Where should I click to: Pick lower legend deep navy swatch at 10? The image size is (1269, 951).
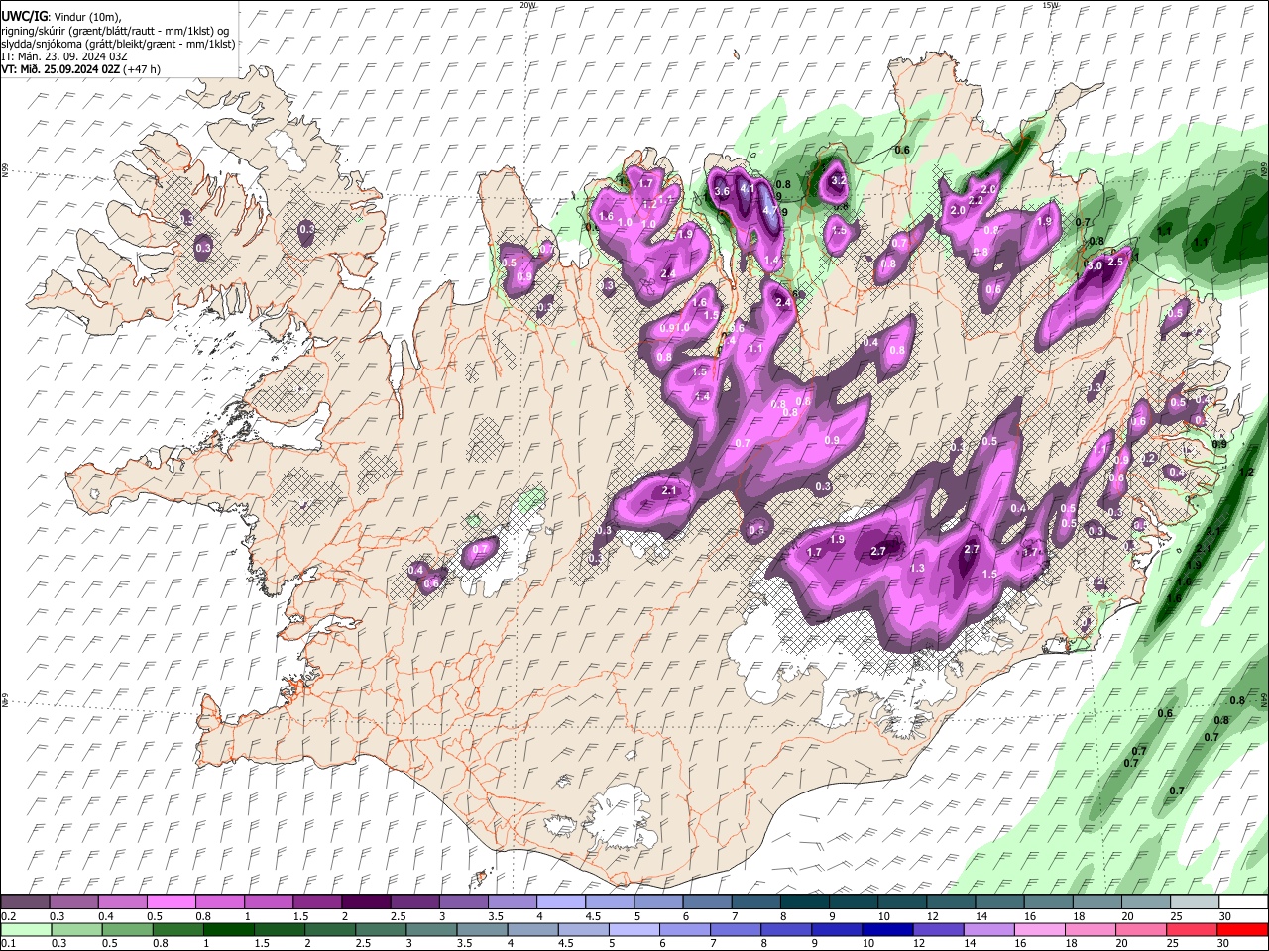888,929
